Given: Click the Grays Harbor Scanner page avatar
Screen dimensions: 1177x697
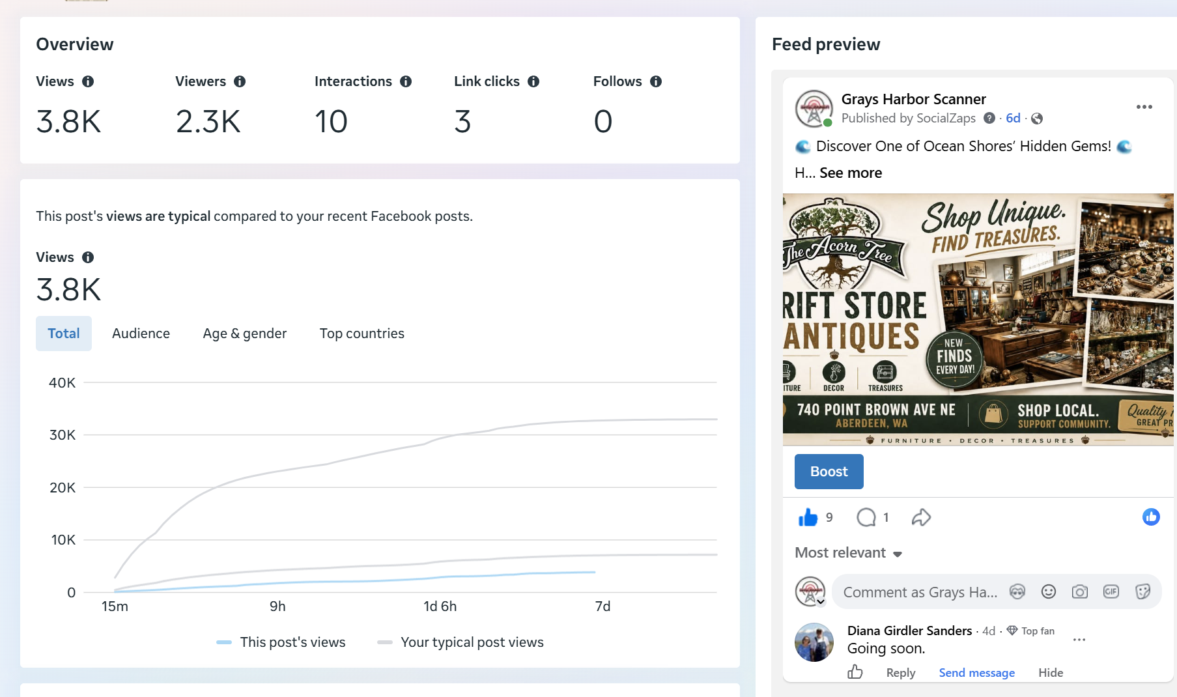Looking at the screenshot, I should coord(814,109).
